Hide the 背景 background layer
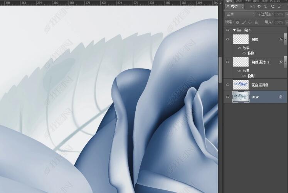This screenshot has height=193, width=288. coord(227,97)
